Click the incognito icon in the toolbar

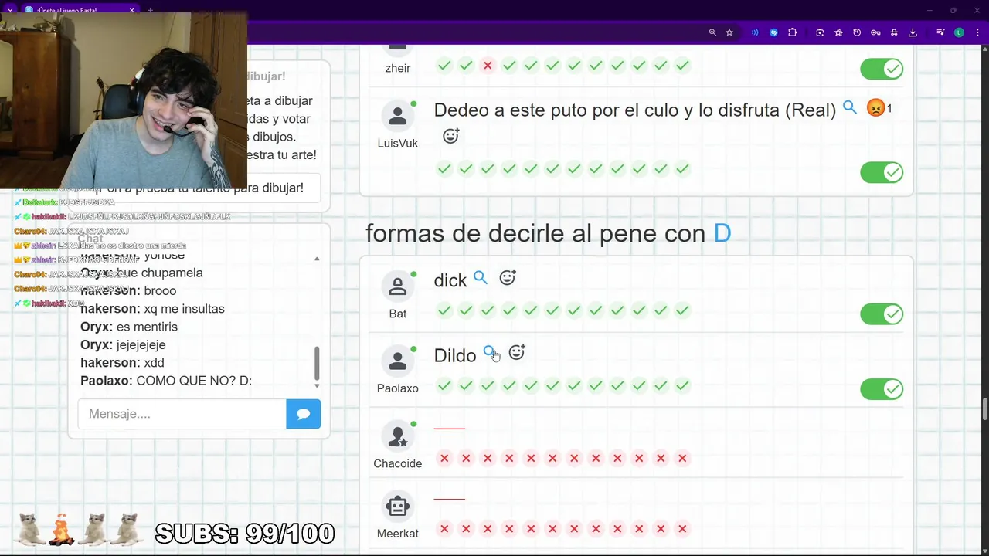pos(894,32)
